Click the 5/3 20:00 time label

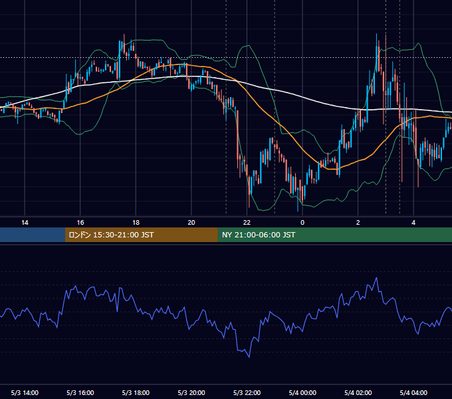pyautogui.click(x=191, y=392)
